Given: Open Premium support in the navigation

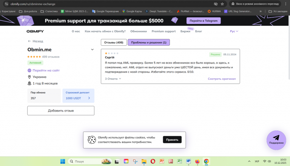Looking at the screenshot, I should [x=164, y=31].
